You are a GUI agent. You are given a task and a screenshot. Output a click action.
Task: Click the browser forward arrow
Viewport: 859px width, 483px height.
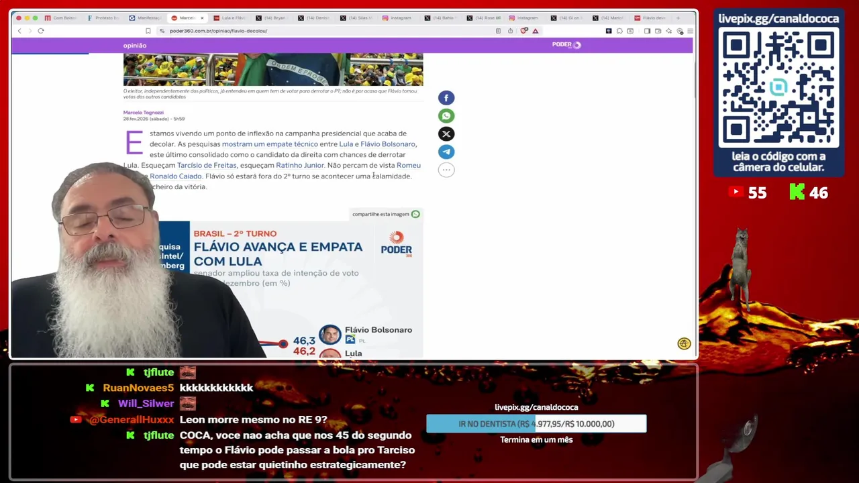pos(30,31)
